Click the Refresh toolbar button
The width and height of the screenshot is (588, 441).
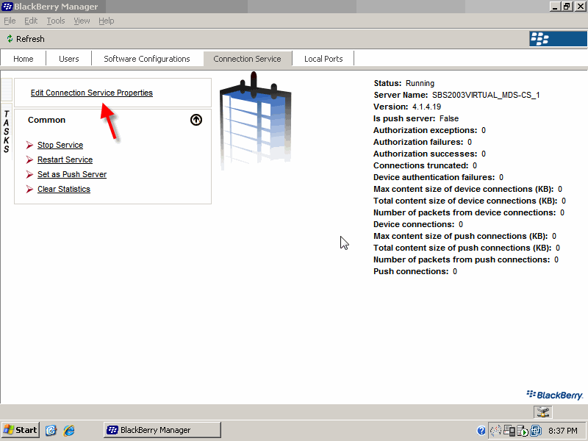pyautogui.click(x=26, y=39)
